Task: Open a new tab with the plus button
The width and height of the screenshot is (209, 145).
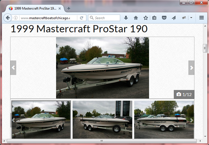Action: (69, 8)
